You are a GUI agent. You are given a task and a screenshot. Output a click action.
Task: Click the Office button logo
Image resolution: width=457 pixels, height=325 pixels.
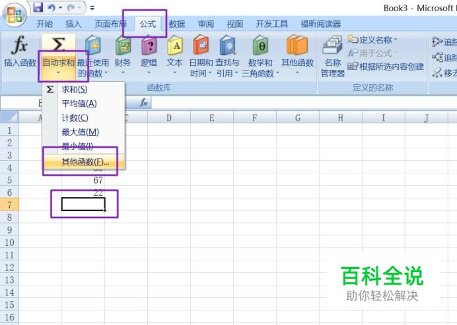[x=15, y=15]
